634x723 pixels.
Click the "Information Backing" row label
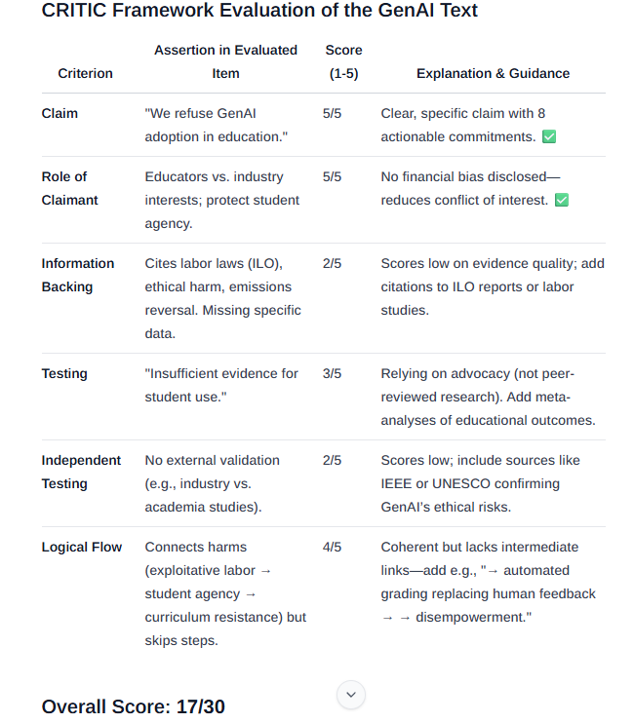[x=77, y=275]
